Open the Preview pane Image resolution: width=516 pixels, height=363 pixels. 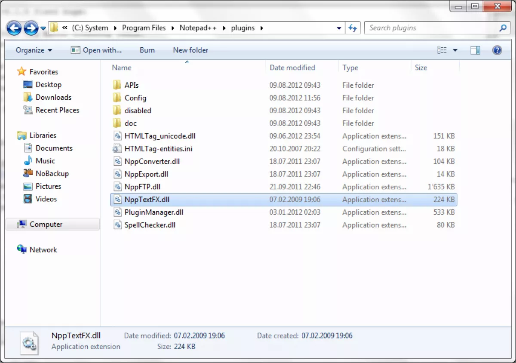coord(475,50)
